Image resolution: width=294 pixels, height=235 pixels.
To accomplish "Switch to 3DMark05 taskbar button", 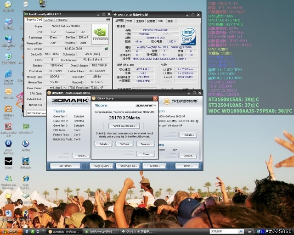I will click(64, 232).
